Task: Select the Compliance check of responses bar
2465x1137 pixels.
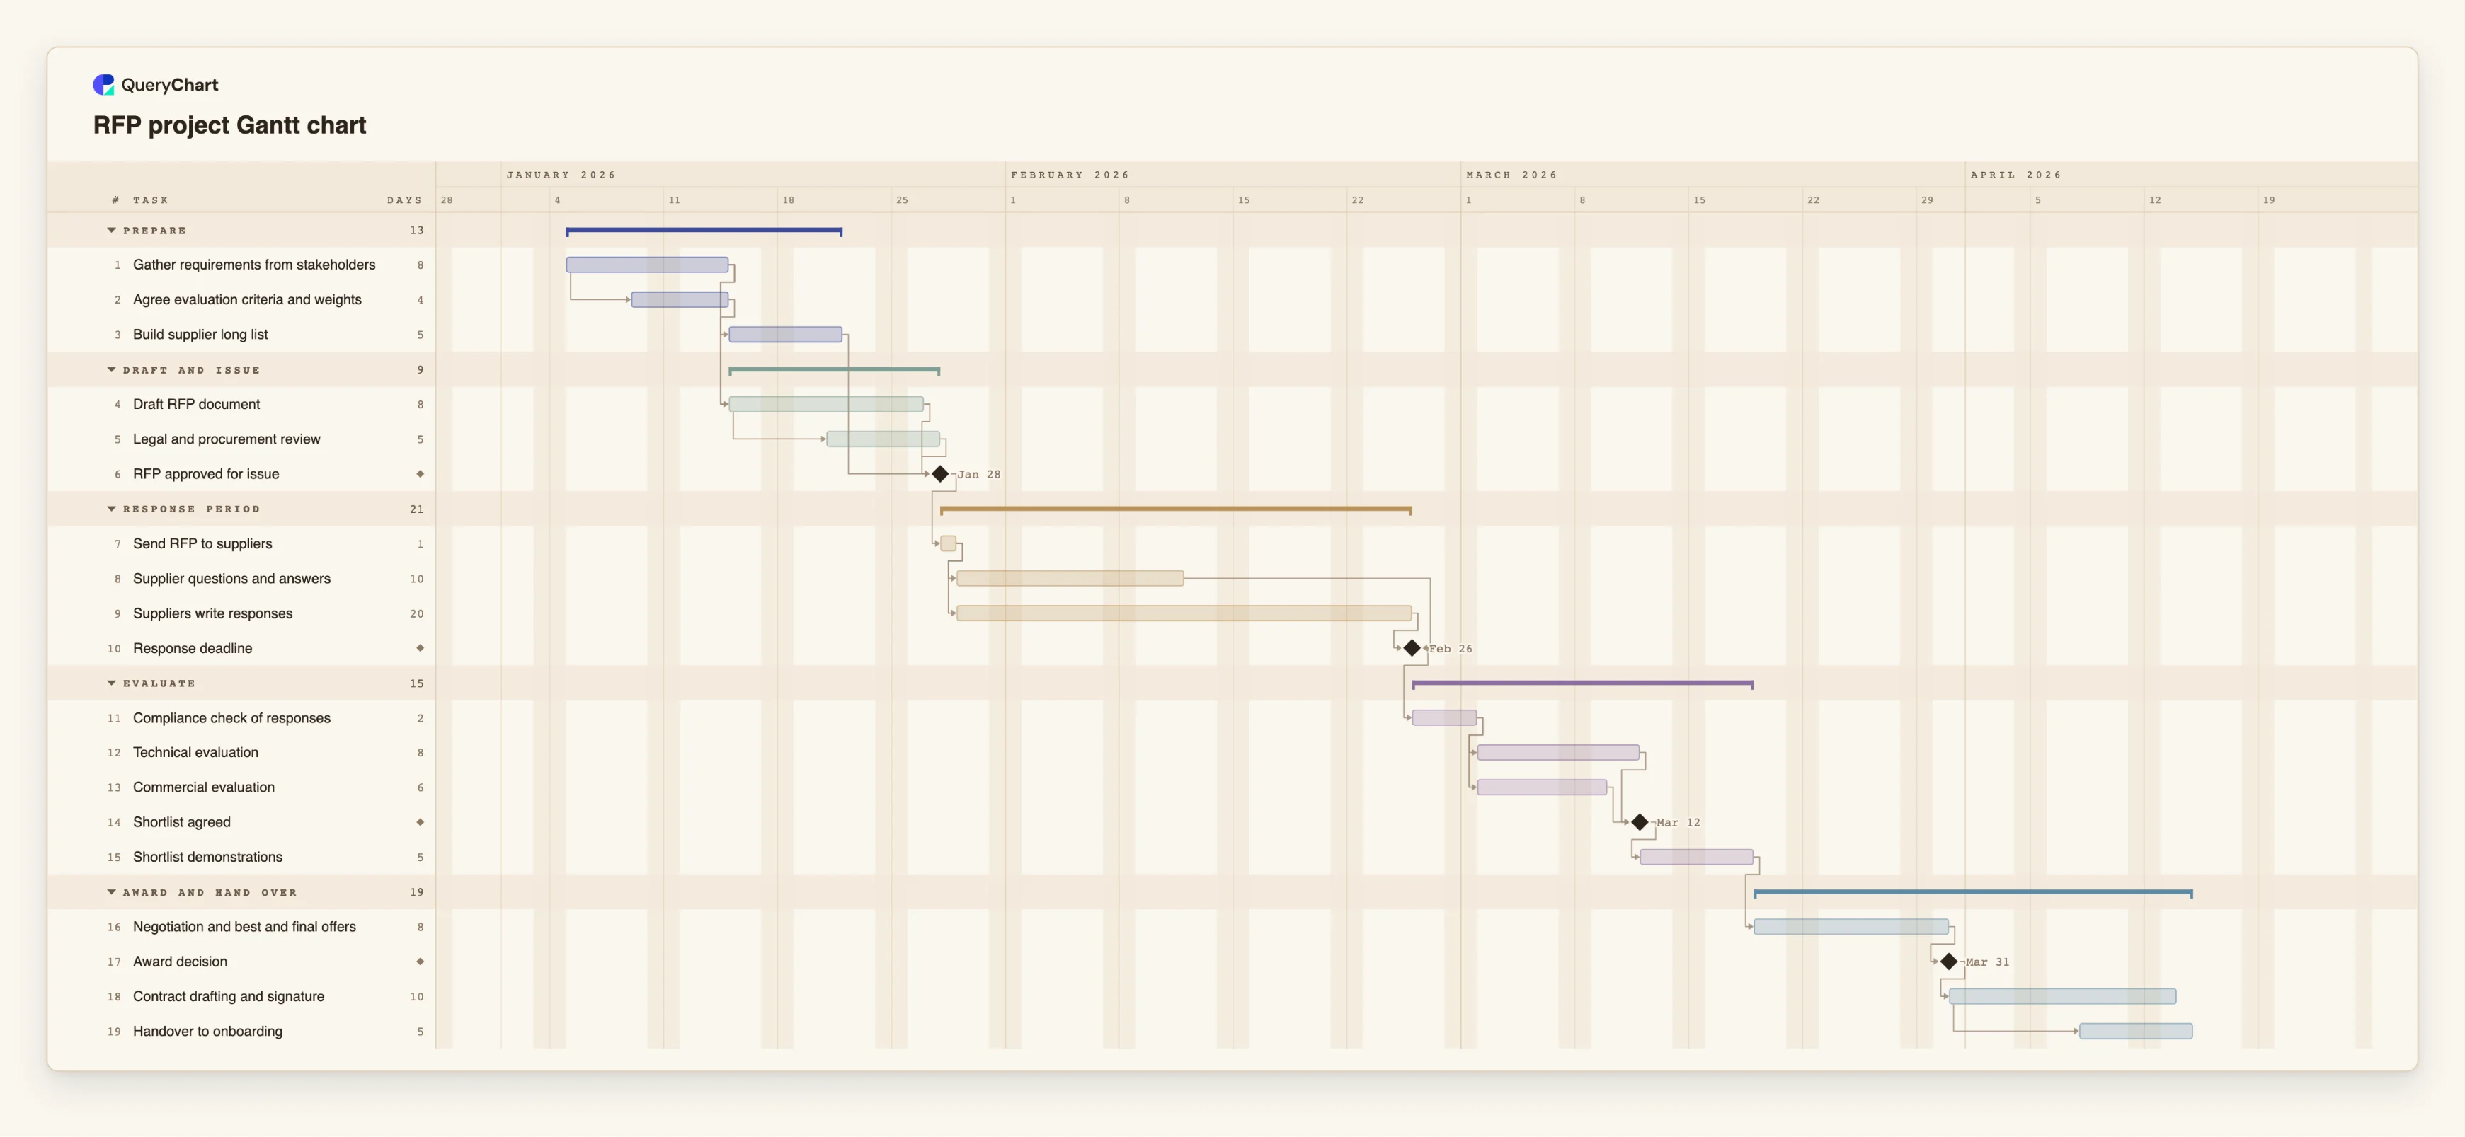Action: (1444, 717)
